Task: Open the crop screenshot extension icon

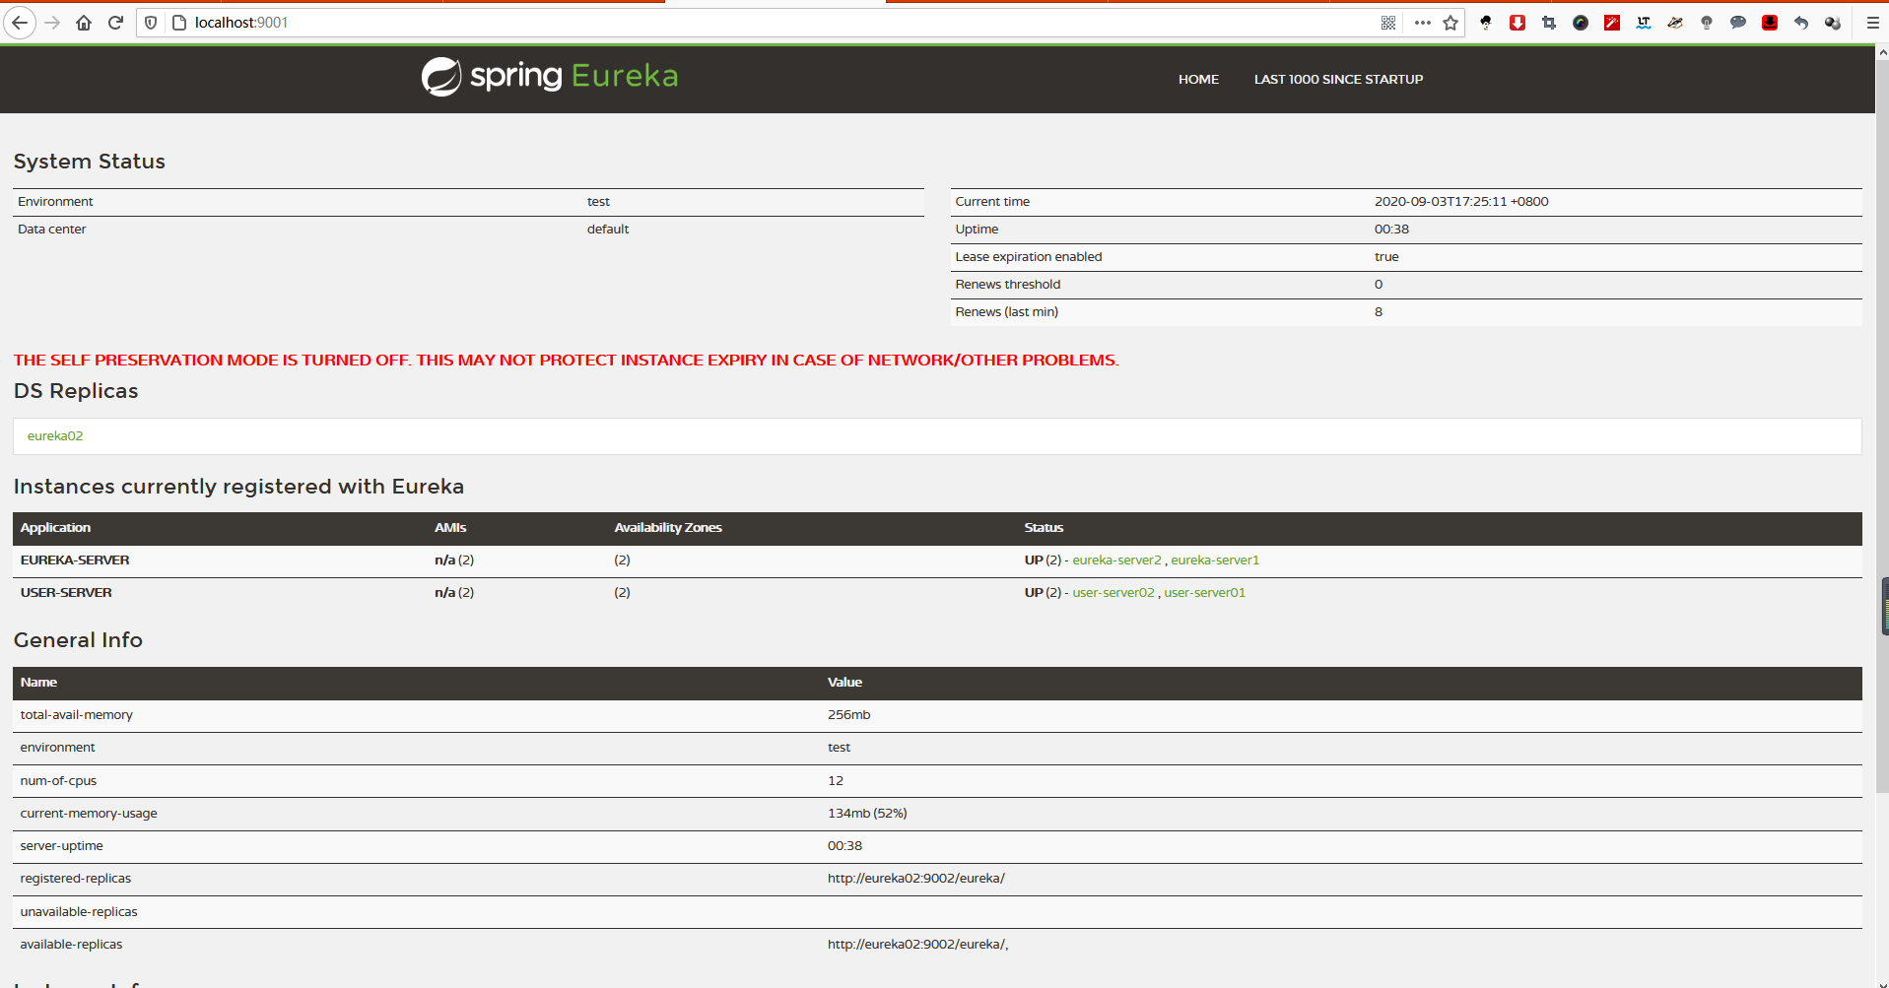Action: (1549, 23)
